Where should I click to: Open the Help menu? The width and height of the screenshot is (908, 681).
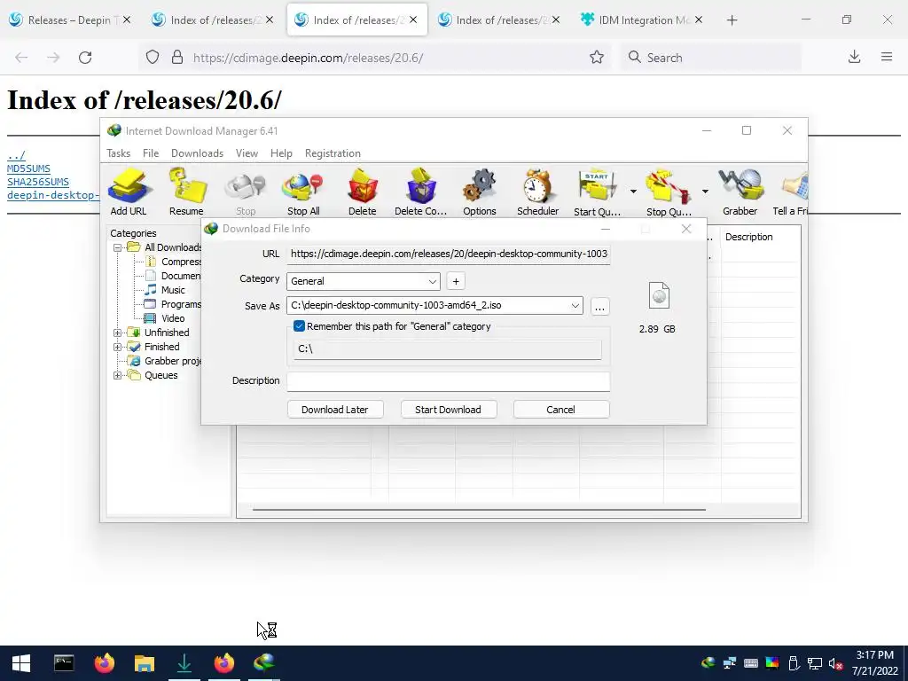click(281, 153)
